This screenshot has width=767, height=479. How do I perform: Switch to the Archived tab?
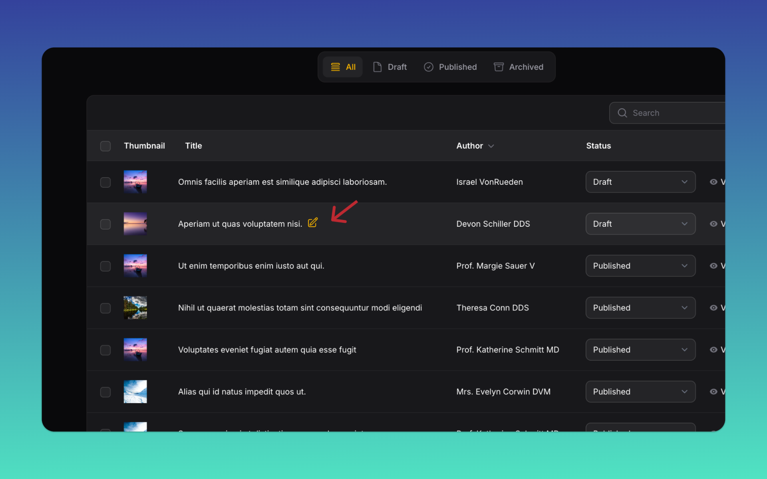[x=519, y=67]
